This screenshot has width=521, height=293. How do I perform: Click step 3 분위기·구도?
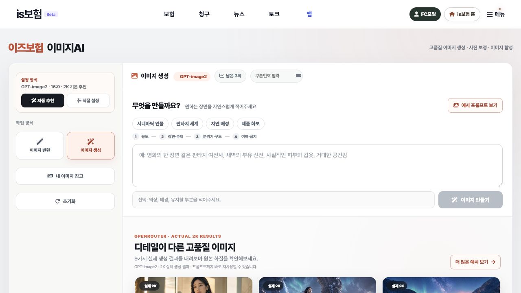(x=208, y=137)
